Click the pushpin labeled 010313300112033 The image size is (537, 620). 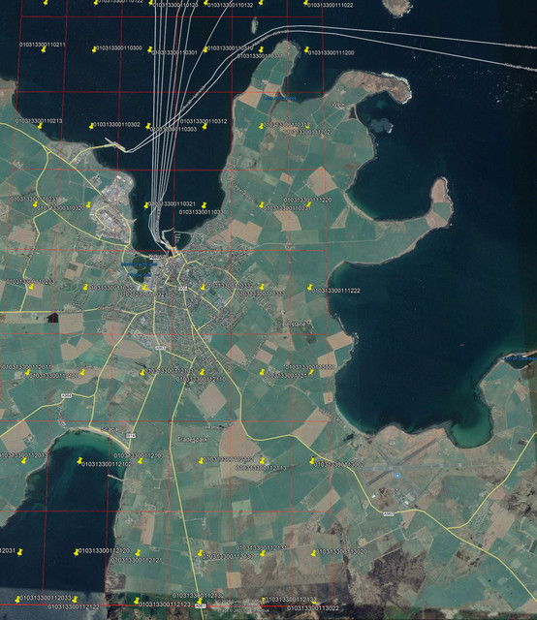pyautogui.click(x=17, y=600)
